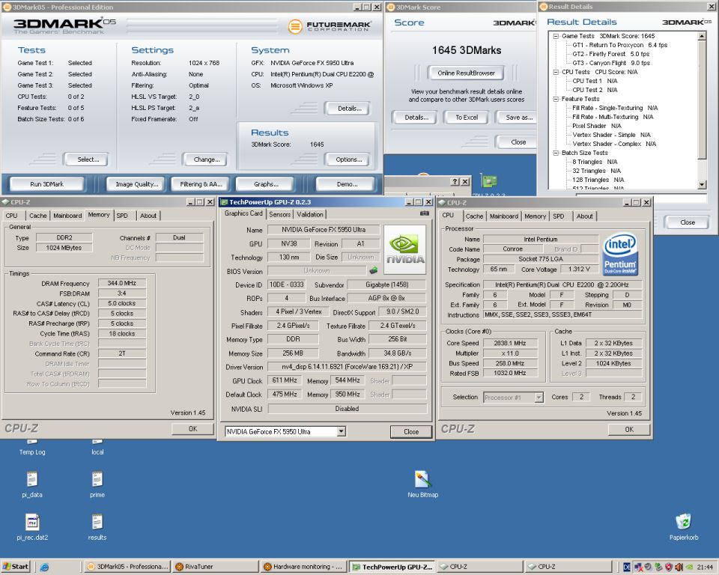
Task: Click Change button under Settings
Action: coord(207,159)
